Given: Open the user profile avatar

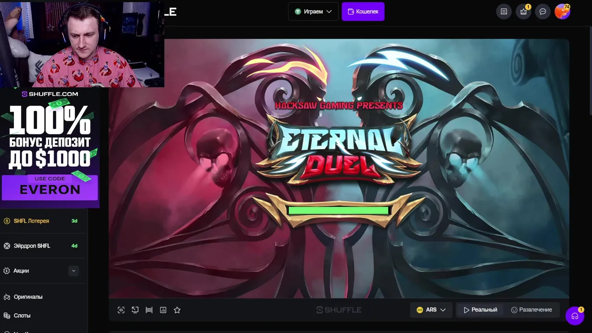Looking at the screenshot, I should [562, 12].
